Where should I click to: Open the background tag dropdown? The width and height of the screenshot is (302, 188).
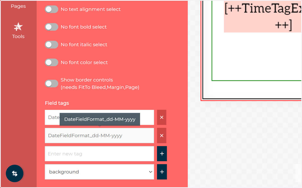[99, 172]
